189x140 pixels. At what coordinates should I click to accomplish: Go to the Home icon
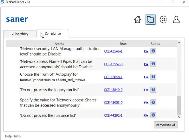137,20
